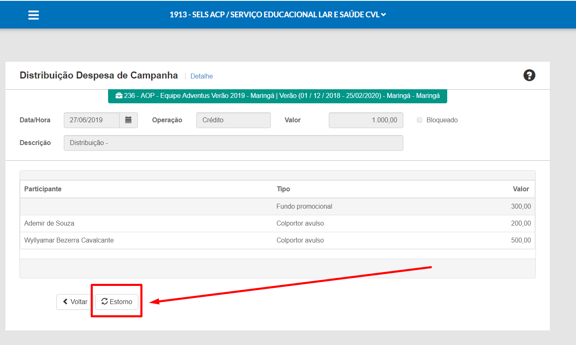Click the Participante column header
576x345 pixels.
pos(43,189)
